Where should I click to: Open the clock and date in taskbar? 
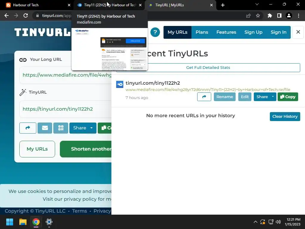(292, 222)
